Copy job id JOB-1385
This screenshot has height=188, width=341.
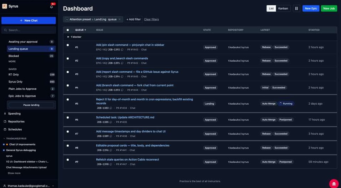111,122
